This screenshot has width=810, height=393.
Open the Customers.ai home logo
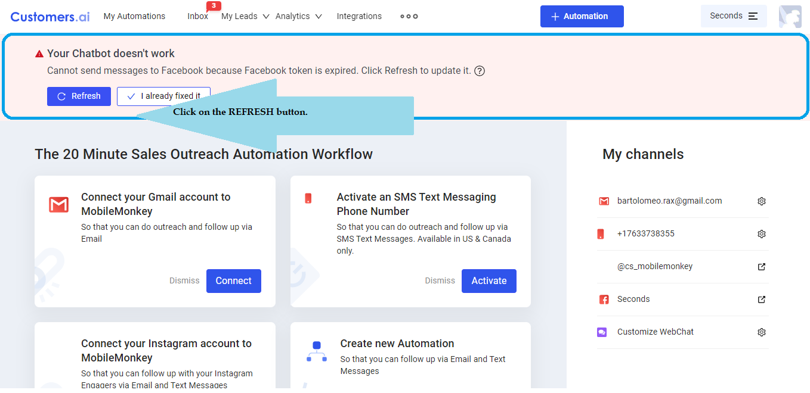[50, 17]
